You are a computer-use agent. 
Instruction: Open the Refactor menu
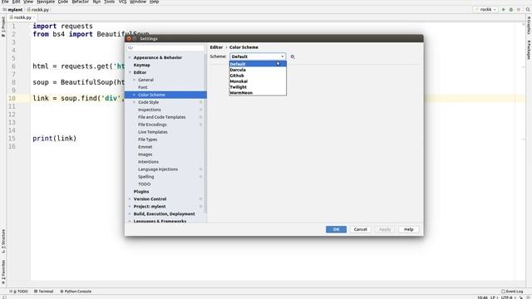click(80, 2)
